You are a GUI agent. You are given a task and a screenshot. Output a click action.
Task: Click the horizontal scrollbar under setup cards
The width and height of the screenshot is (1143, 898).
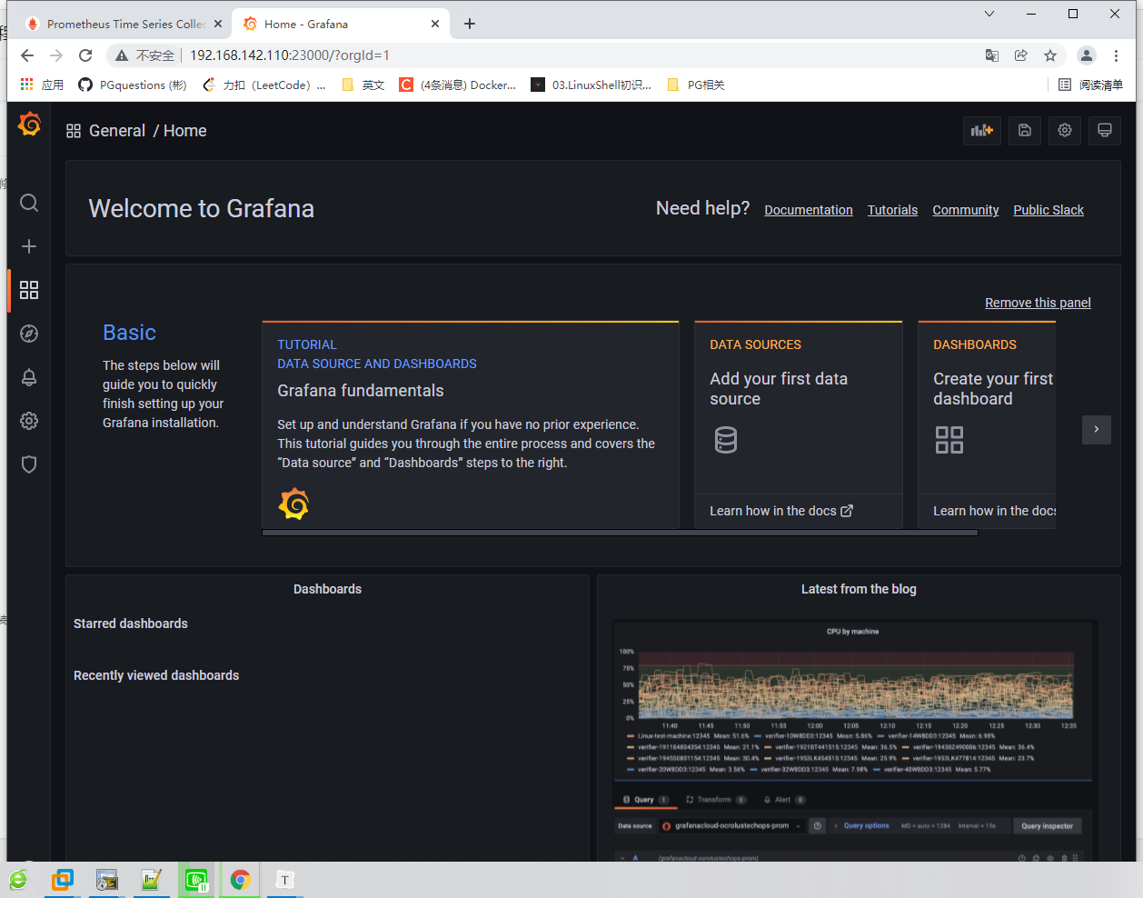coord(620,533)
